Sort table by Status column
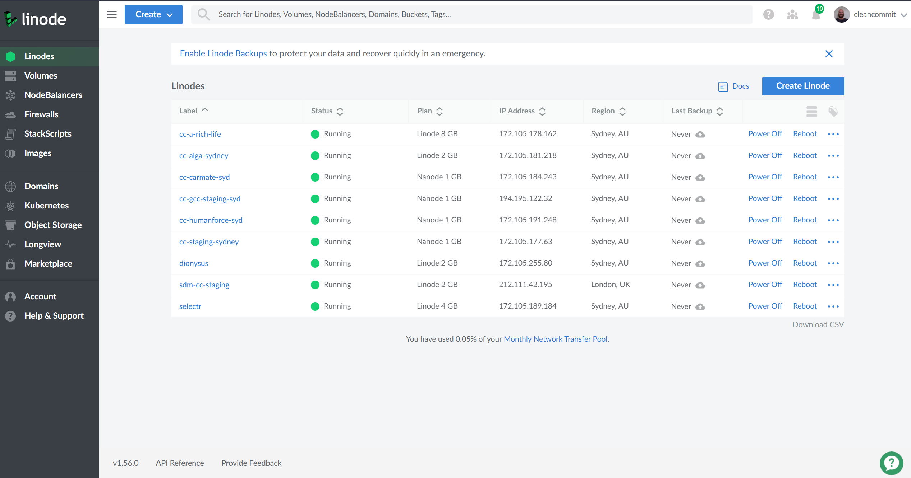Screen dimensions: 911x478 tap(327, 111)
